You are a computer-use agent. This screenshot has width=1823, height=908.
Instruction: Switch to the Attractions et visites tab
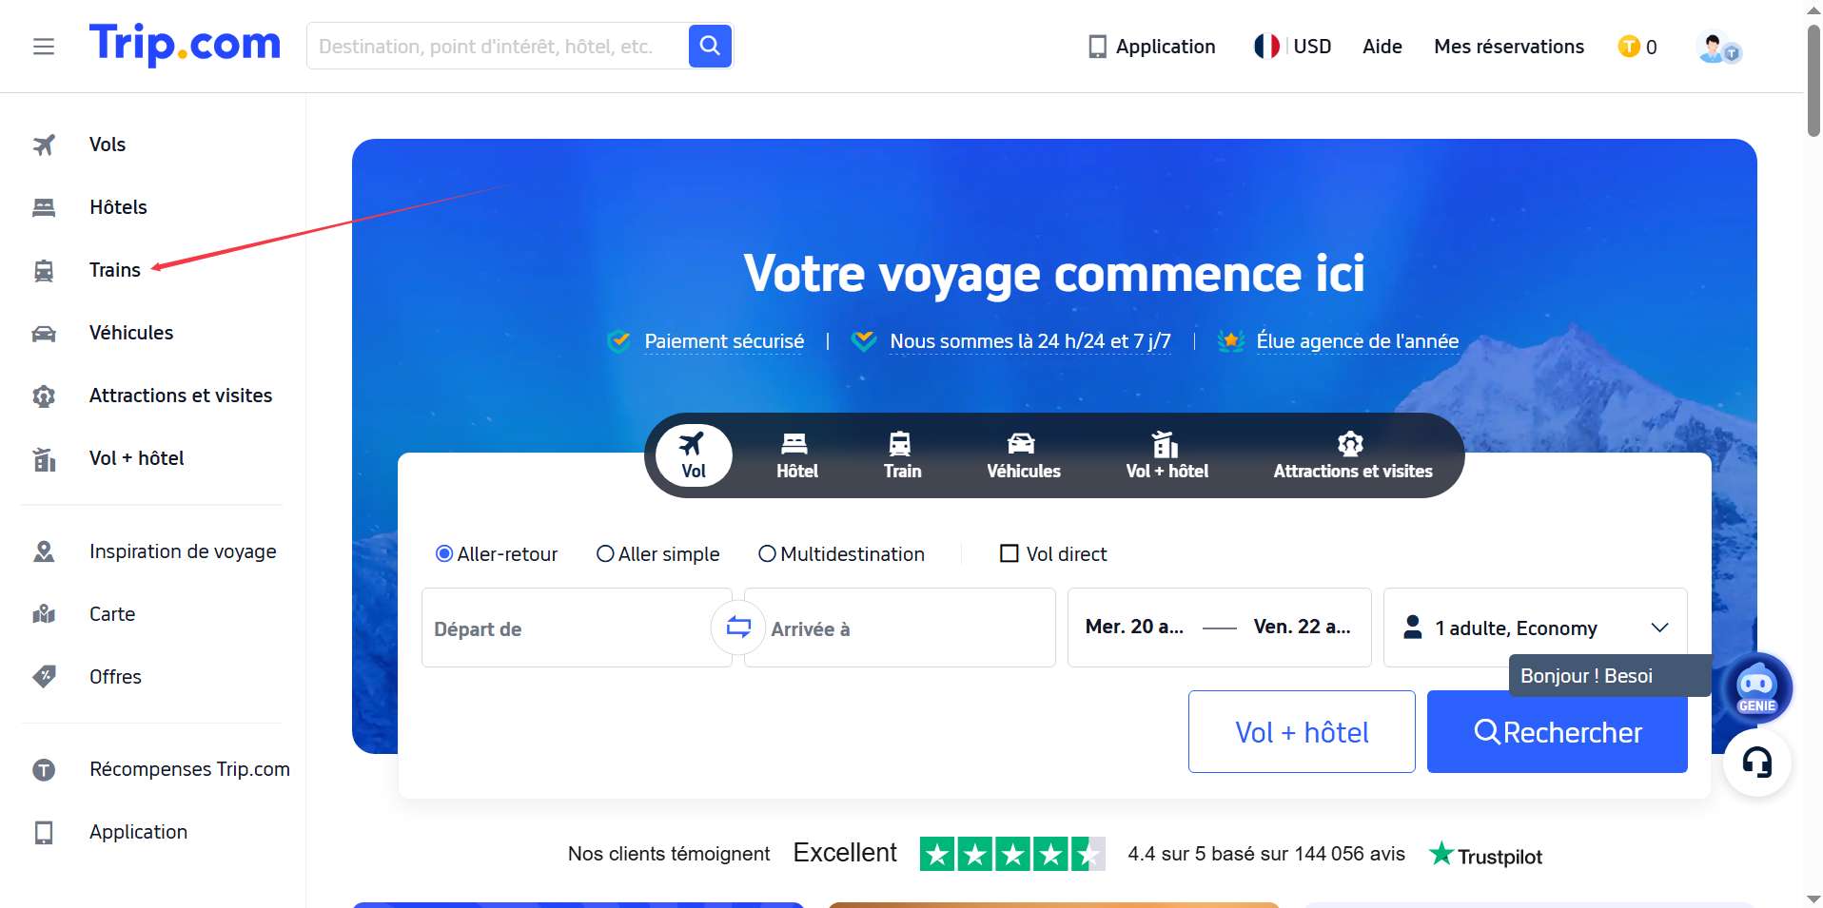point(1352,455)
